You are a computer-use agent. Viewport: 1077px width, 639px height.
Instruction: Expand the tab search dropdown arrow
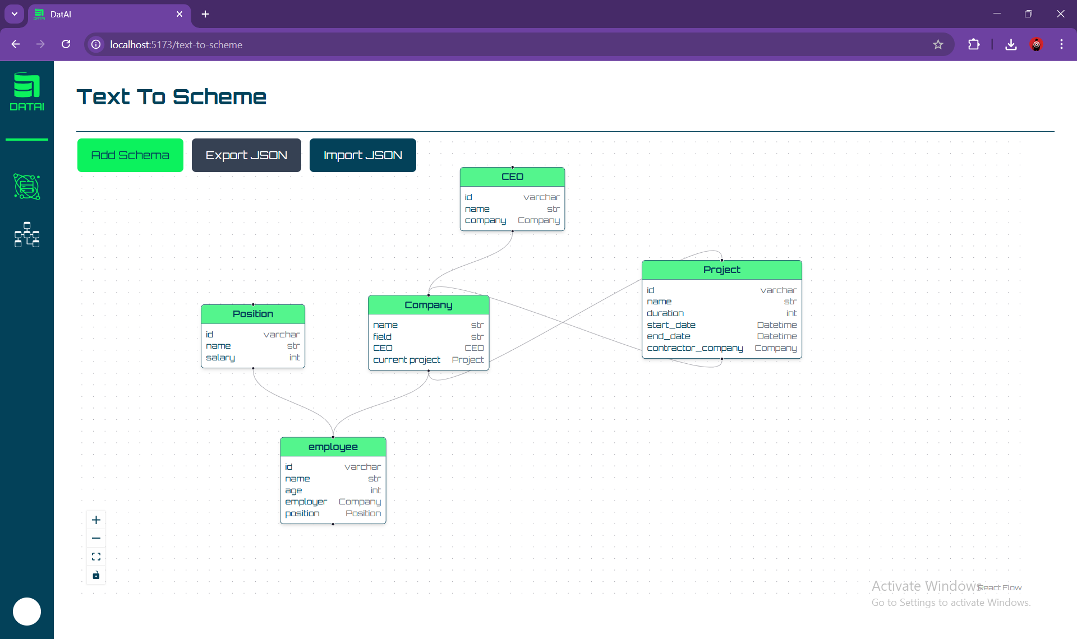tap(14, 14)
